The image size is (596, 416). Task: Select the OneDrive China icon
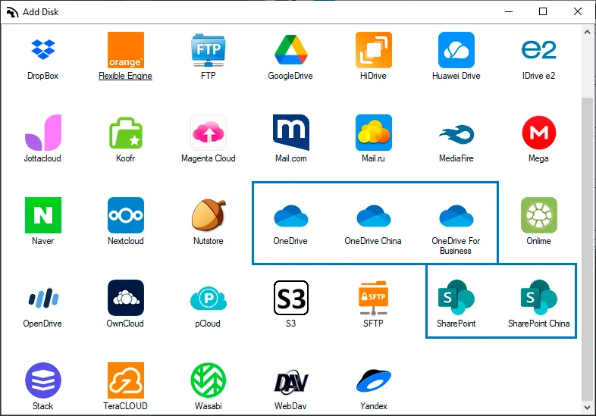373,216
